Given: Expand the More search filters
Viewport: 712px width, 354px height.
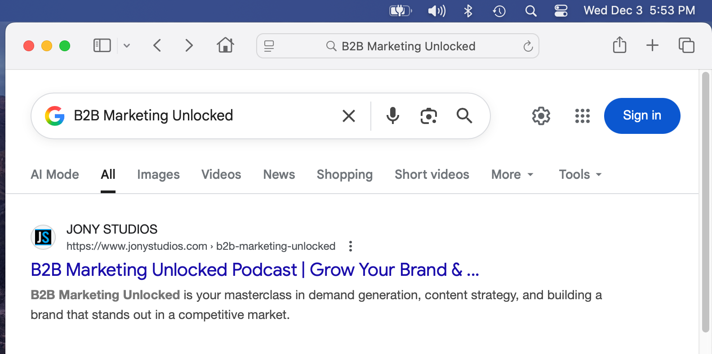Looking at the screenshot, I should coord(512,174).
